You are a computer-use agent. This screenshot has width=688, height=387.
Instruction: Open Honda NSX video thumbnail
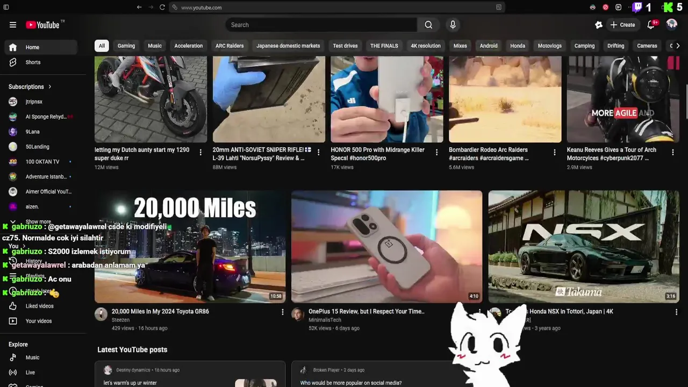(584, 247)
